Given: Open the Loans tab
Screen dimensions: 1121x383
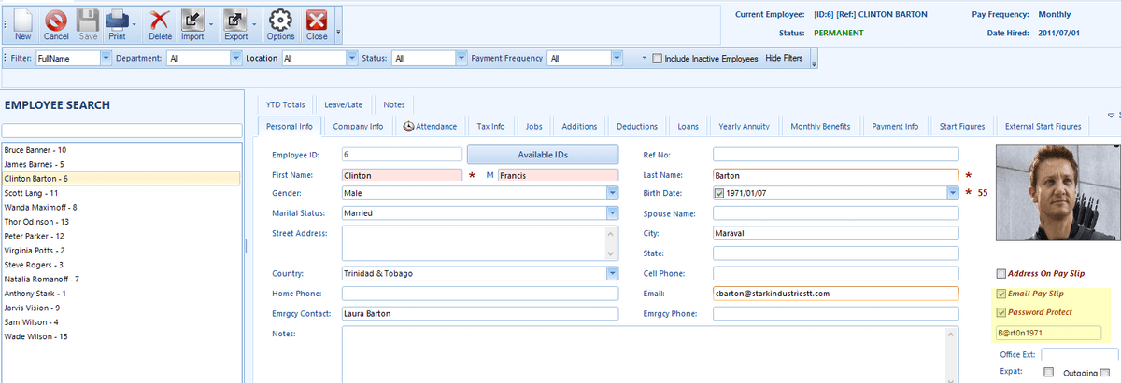Looking at the screenshot, I should pyautogui.click(x=688, y=127).
